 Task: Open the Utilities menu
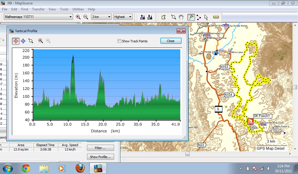[x=78, y=9]
